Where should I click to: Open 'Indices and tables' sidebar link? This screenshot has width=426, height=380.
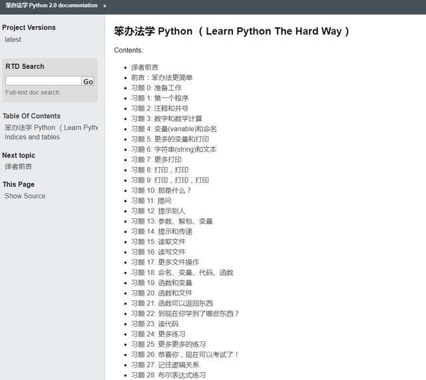[32, 137]
